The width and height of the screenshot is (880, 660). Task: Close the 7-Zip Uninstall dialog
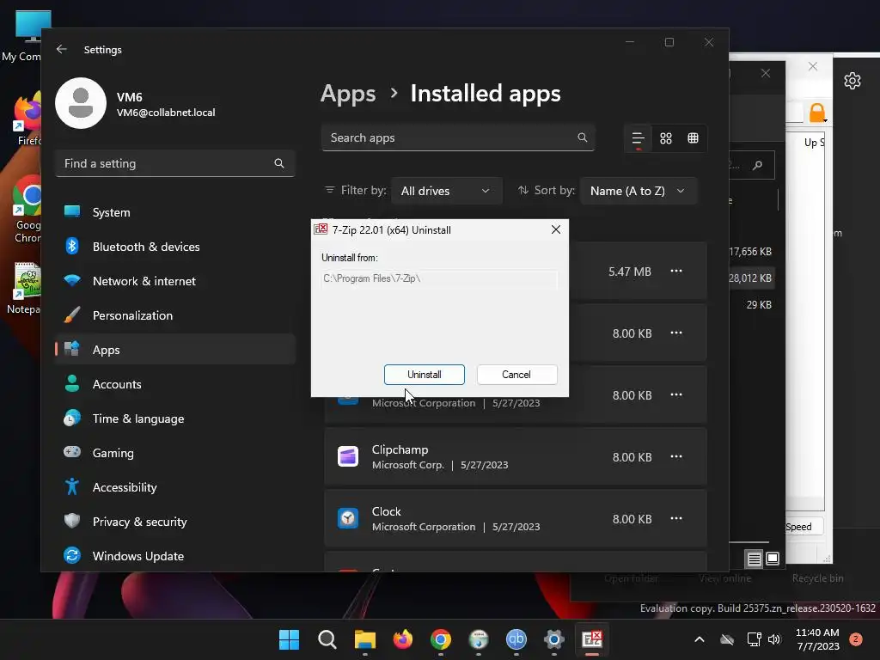click(x=556, y=229)
